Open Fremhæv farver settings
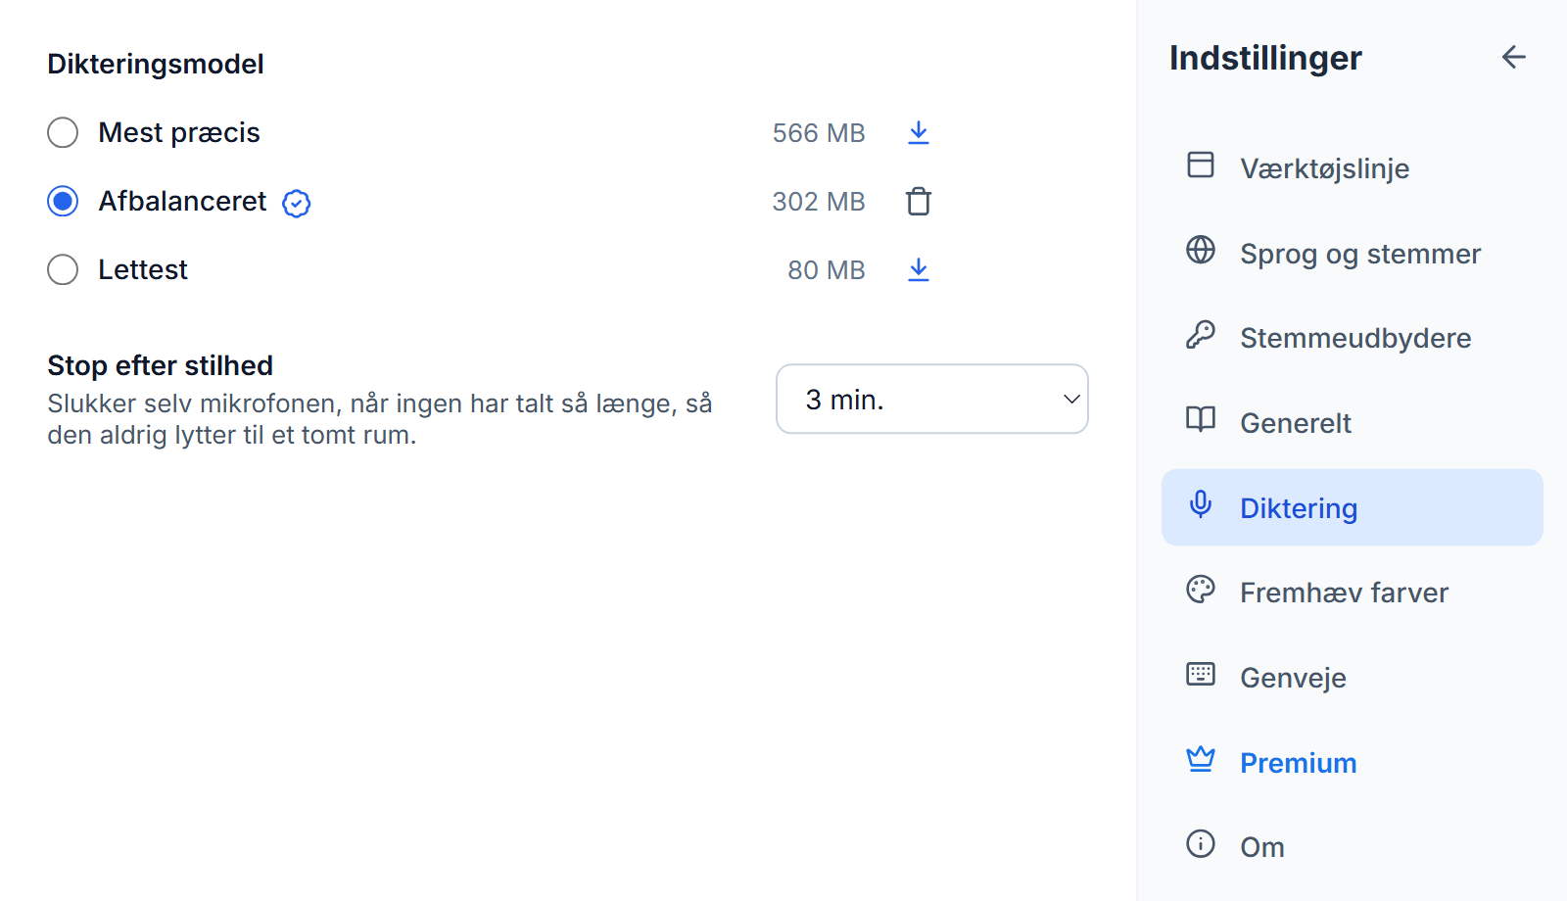The height and width of the screenshot is (901, 1567). pyautogui.click(x=1352, y=593)
